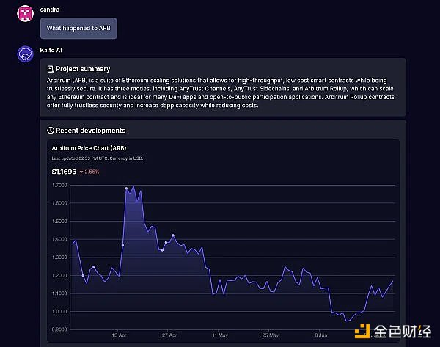Image resolution: width=440 pixels, height=347 pixels.
Task: Click the Arbitrum project summary paragraph
Action: [221, 92]
